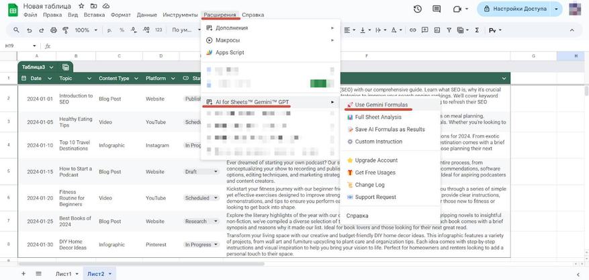Format as currency in rubles
The height and width of the screenshot is (280, 589).
point(109,30)
